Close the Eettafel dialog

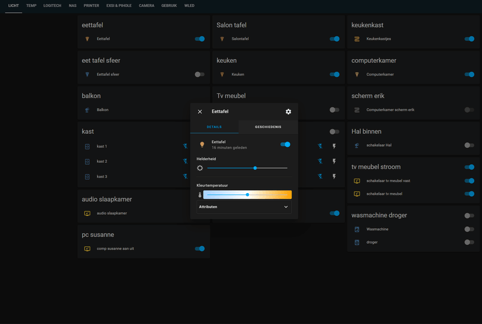tap(200, 112)
